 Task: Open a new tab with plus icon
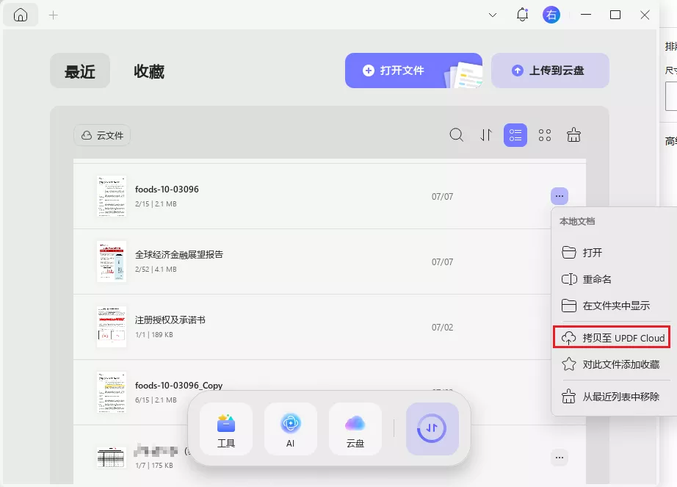53,15
